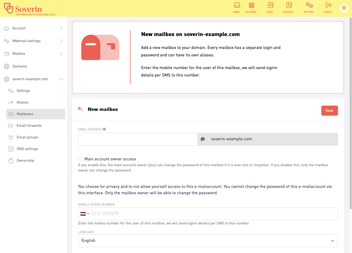Enable Main account owner access checkbox
Image resolution: width=352 pixels, height=253 pixels.
(x=80, y=159)
